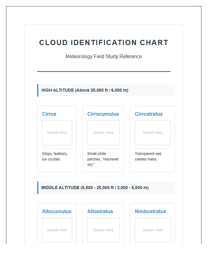Click the Altostratus sketch placeholder box
Viewport: 213px width, 274px height.
[x=103, y=230]
